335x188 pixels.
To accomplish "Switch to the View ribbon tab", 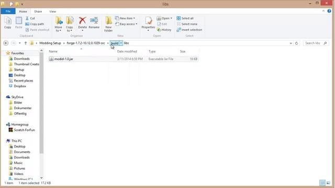I will [x=52, y=11].
